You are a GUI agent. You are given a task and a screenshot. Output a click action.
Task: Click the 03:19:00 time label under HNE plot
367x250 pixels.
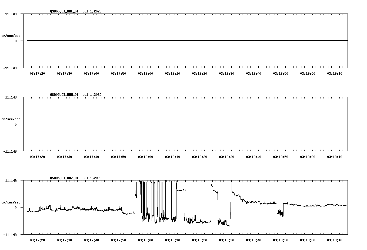coord(308,74)
